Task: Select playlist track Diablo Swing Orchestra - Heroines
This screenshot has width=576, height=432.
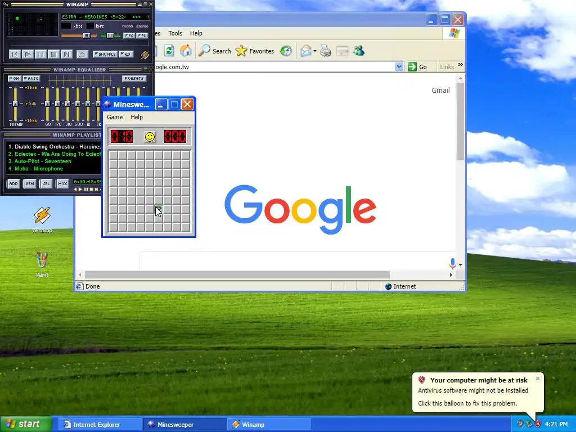Action: tap(55, 147)
